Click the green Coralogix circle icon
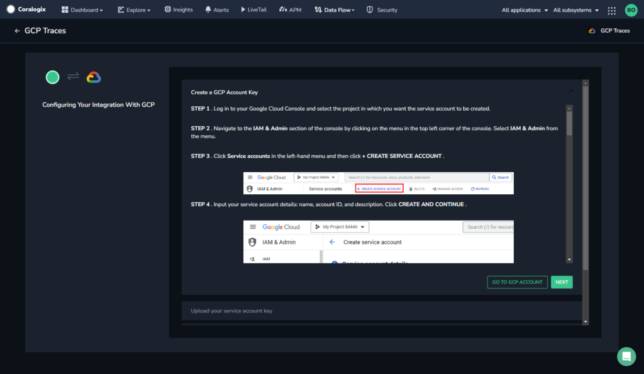Image resolution: width=644 pixels, height=374 pixels. click(53, 77)
